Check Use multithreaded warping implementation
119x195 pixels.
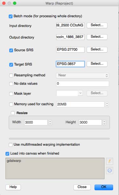coord(10,145)
